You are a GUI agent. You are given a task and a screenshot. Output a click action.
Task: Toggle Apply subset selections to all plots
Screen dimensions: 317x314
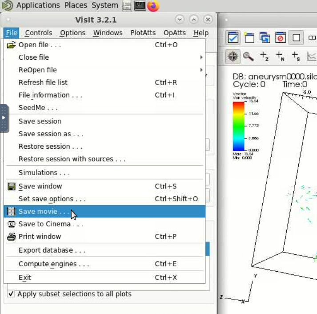[69, 294]
